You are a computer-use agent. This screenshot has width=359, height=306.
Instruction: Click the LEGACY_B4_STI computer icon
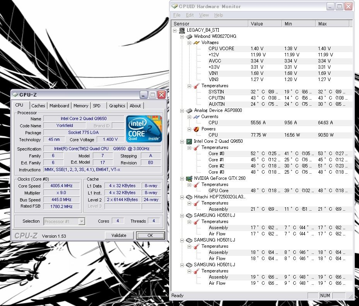[182, 30]
